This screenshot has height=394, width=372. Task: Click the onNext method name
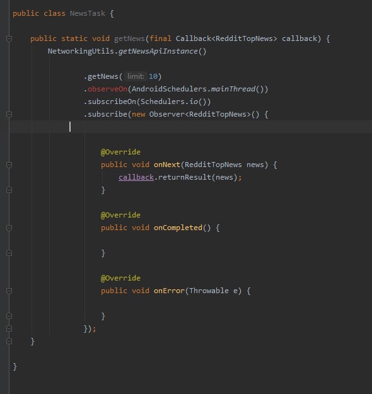167,165
